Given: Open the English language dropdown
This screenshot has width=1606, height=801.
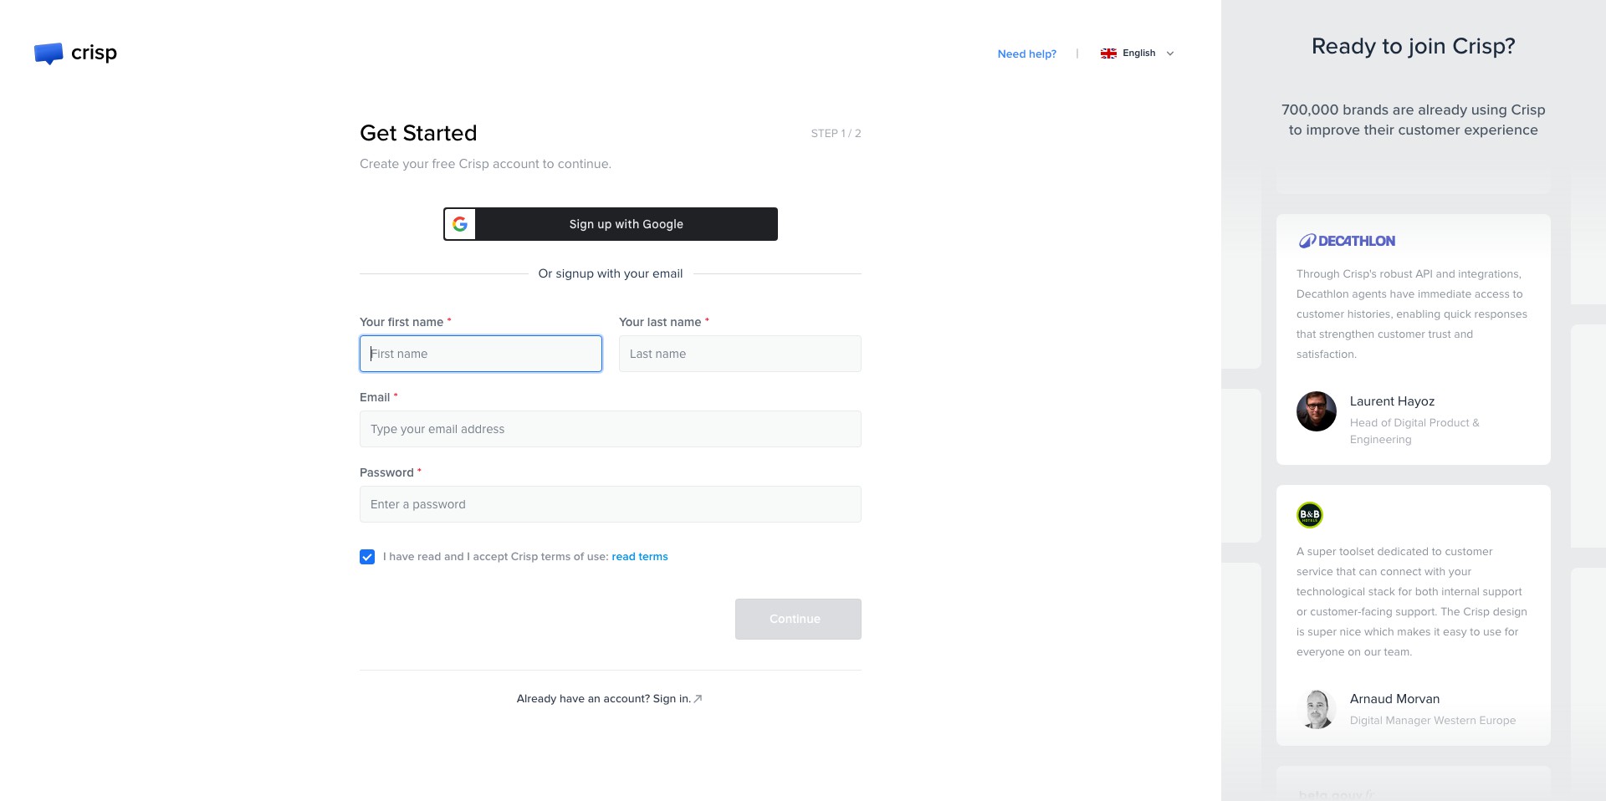Looking at the screenshot, I should (1138, 54).
